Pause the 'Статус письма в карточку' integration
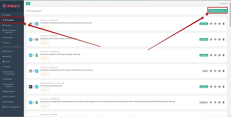The image size is (231, 117). pyautogui.click(x=211, y=24)
